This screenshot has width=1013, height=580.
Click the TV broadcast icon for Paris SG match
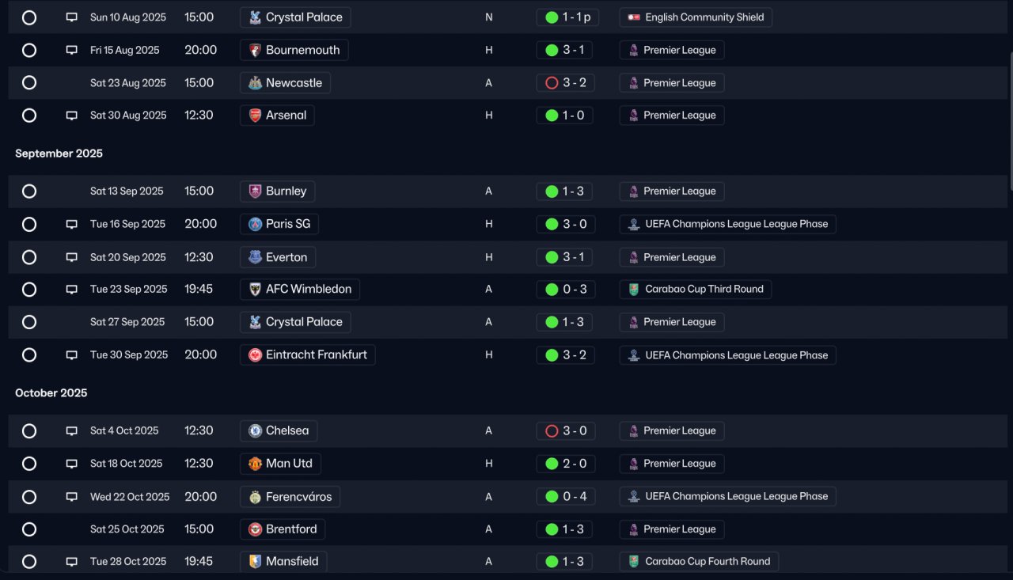click(x=71, y=224)
